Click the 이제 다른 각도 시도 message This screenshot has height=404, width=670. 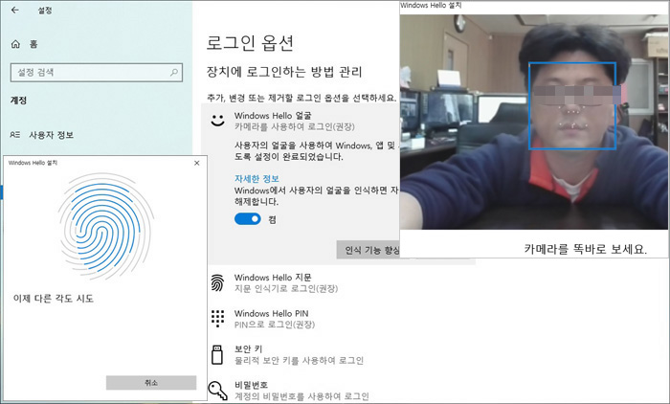click(x=54, y=299)
